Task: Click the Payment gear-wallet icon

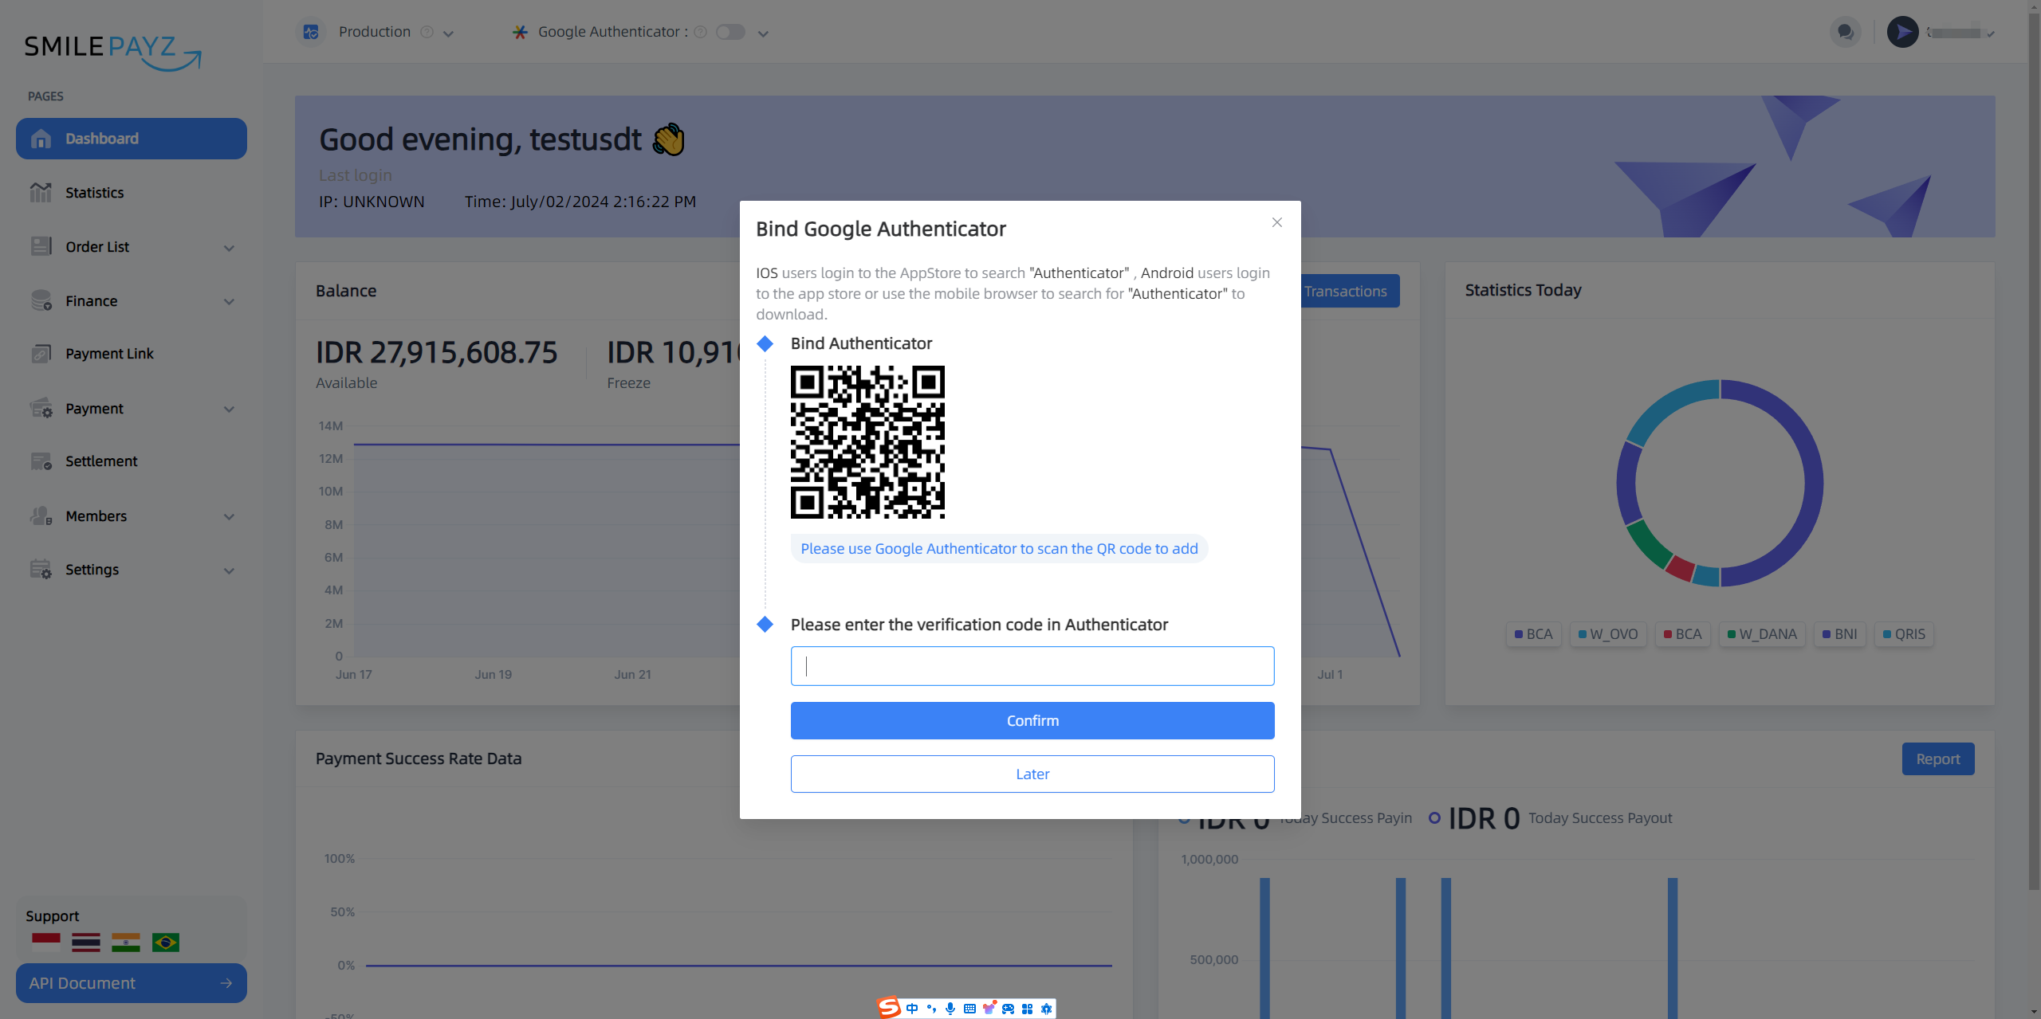Action: (41, 408)
